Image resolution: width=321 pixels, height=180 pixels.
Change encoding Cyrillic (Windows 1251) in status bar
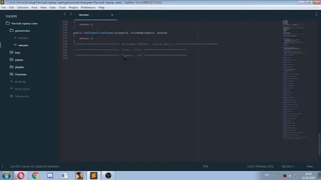point(260,166)
